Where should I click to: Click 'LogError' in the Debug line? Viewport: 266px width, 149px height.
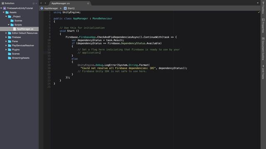click(111, 65)
